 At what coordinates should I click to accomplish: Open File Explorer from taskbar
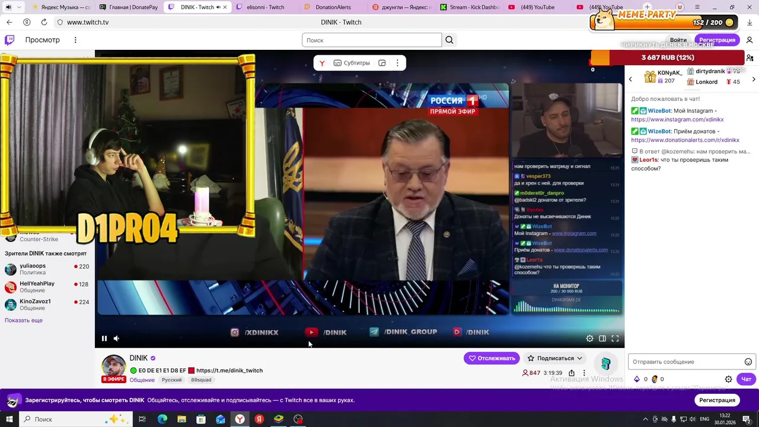(x=181, y=419)
